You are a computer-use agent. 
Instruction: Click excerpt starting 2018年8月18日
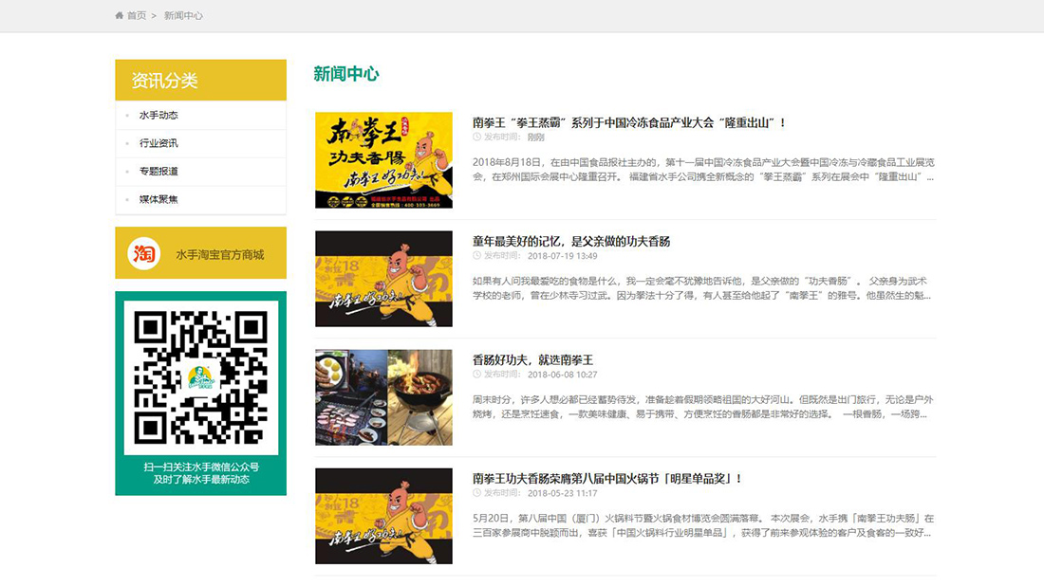(x=704, y=170)
